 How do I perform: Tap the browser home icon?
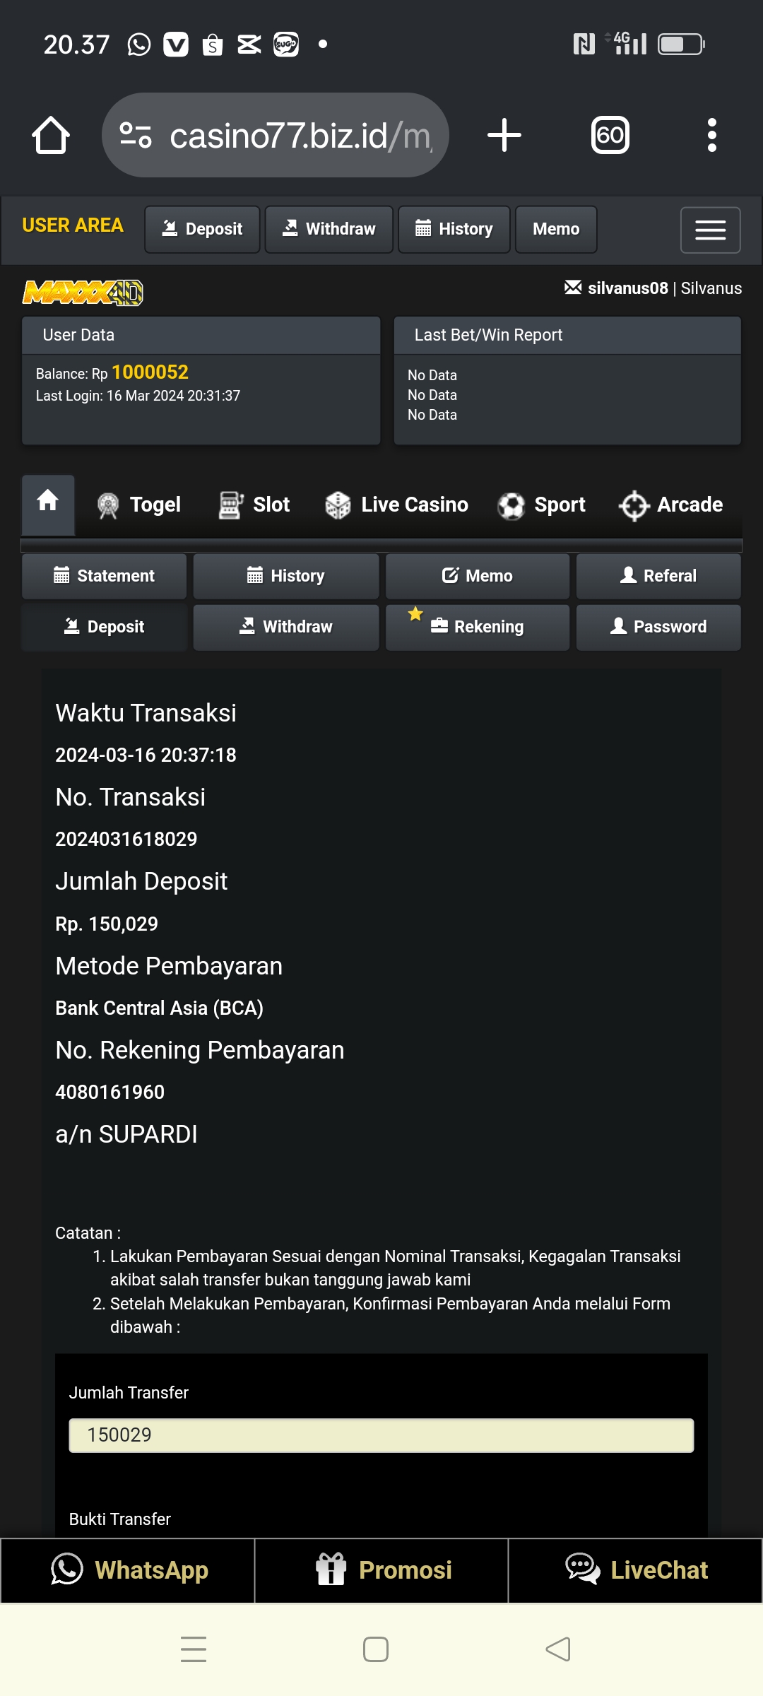coord(51,135)
